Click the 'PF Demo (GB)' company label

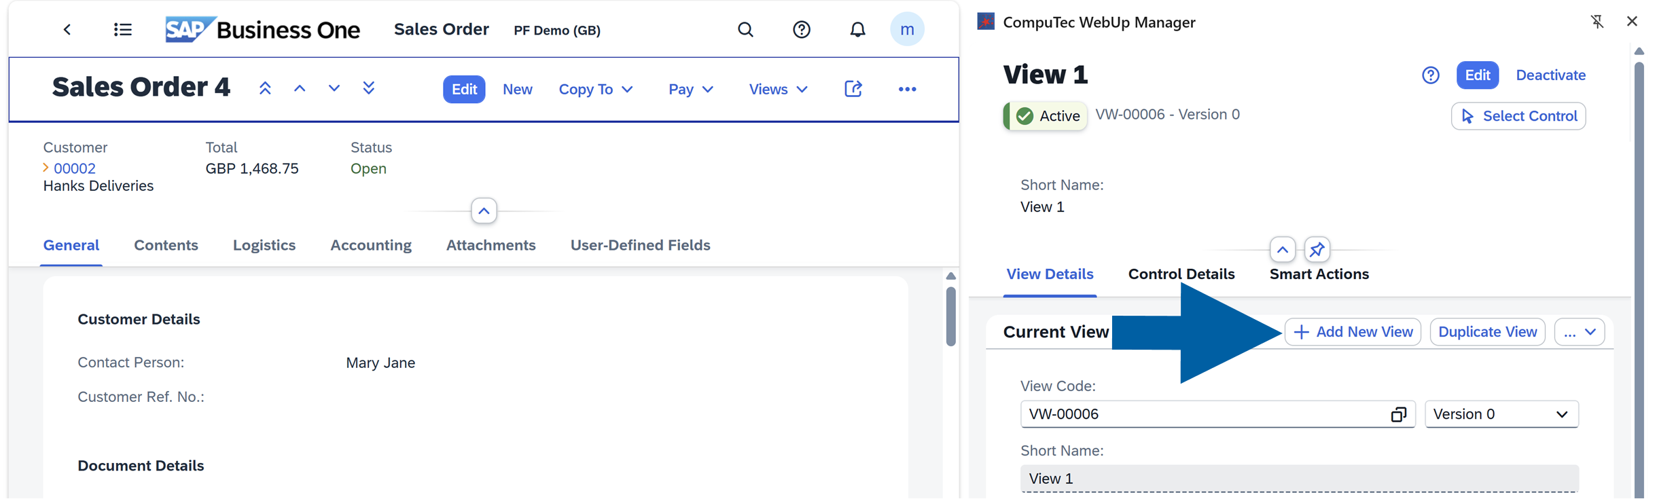pyautogui.click(x=557, y=31)
